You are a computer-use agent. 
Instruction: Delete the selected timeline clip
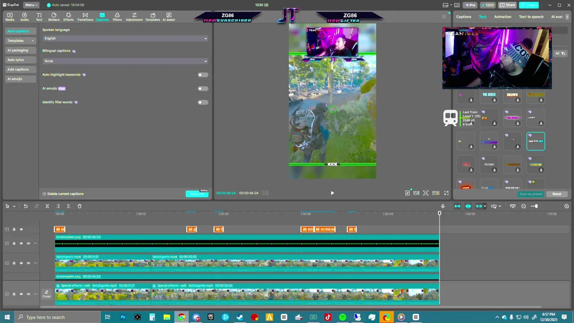click(x=79, y=206)
